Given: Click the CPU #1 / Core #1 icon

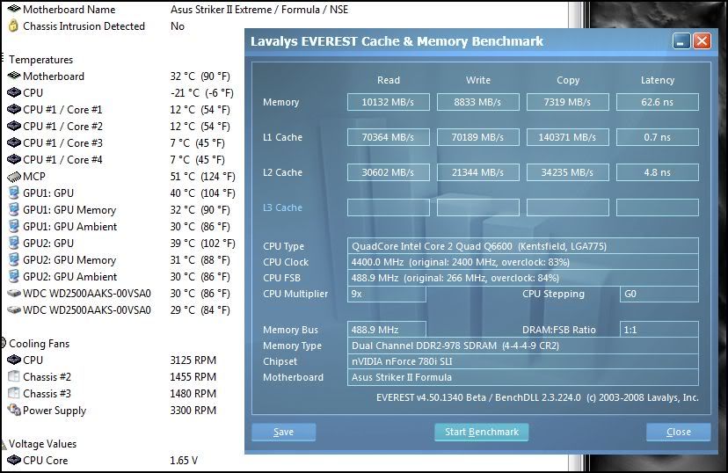Looking at the screenshot, I should point(14,110).
